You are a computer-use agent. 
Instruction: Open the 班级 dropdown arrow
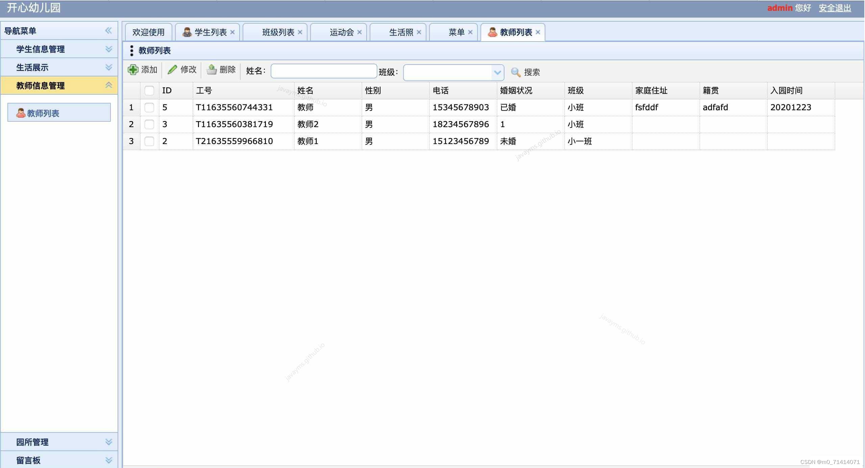point(497,72)
